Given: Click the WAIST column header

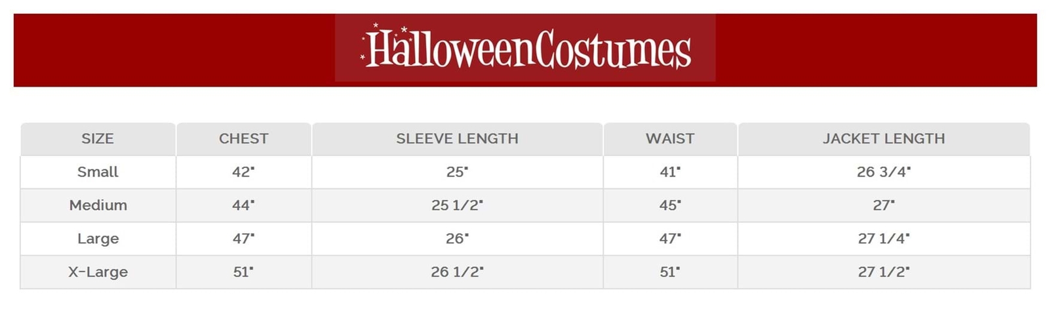Looking at the screenshot, I should click(x=670, y=138).
